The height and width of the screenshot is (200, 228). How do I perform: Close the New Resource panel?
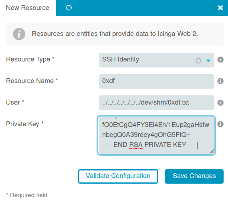click(x=220, y=8)
